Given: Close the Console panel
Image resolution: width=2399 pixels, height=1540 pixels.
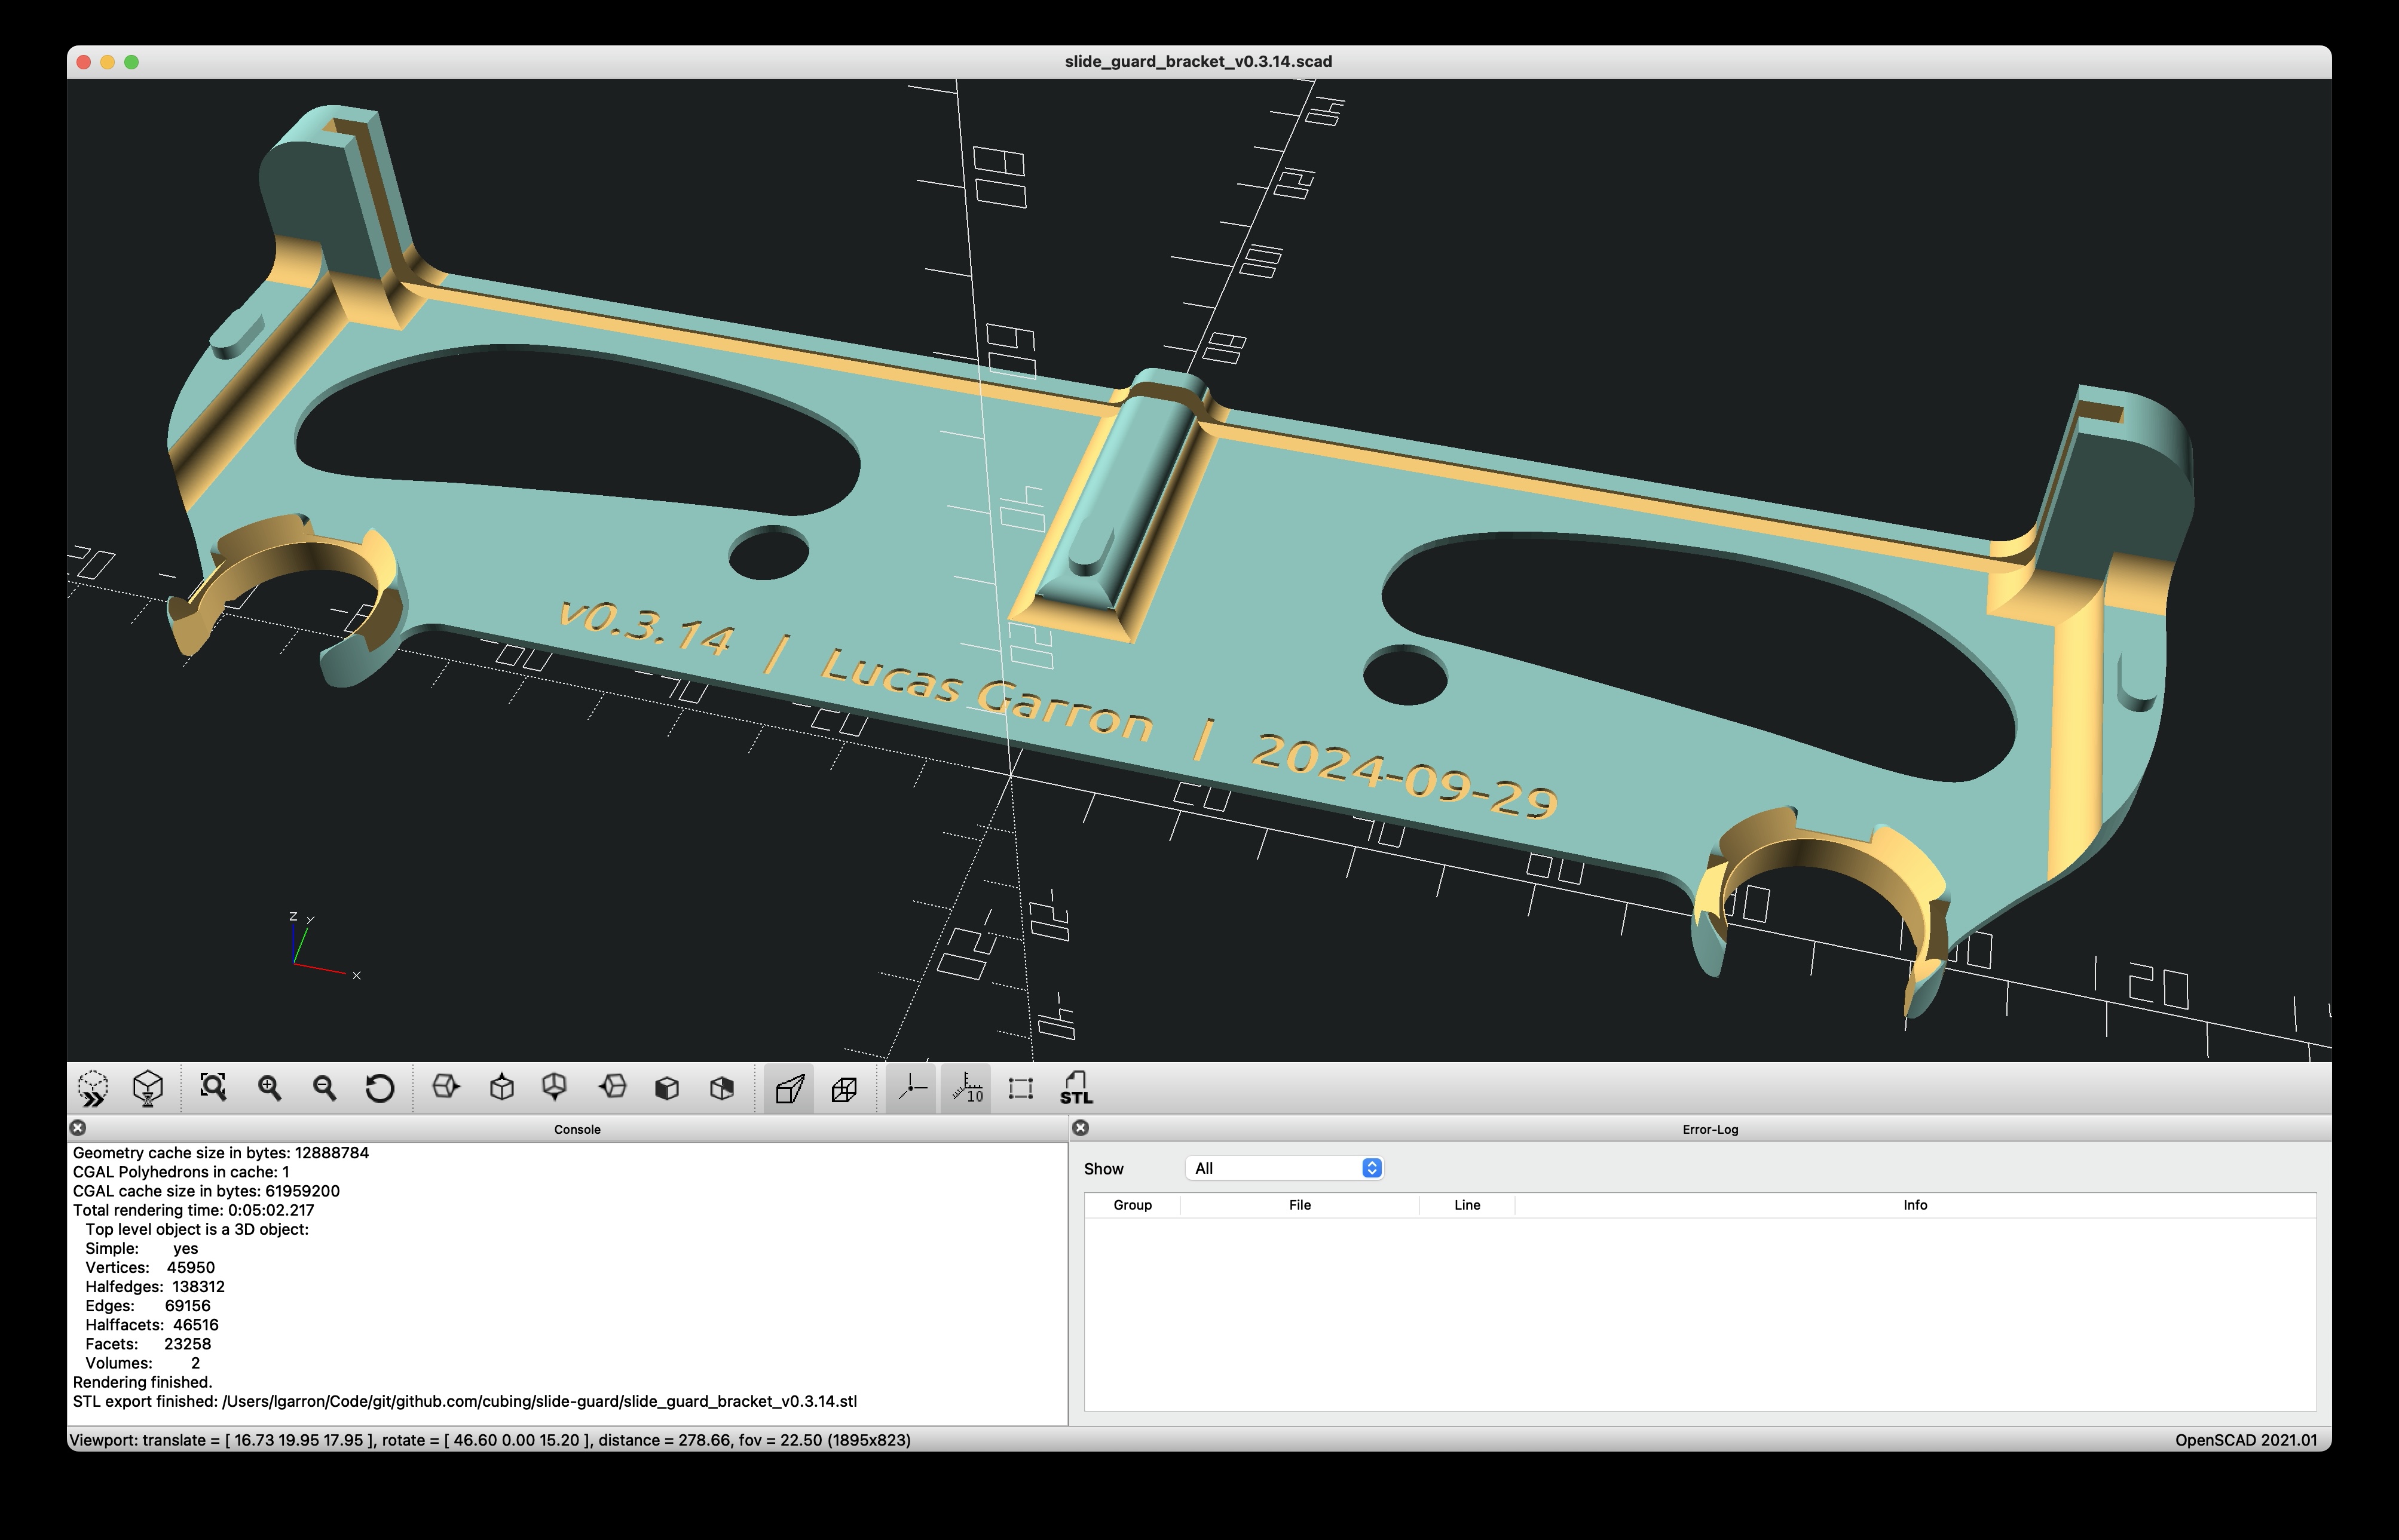Looking at the screenshot, I should [78, 1128].
